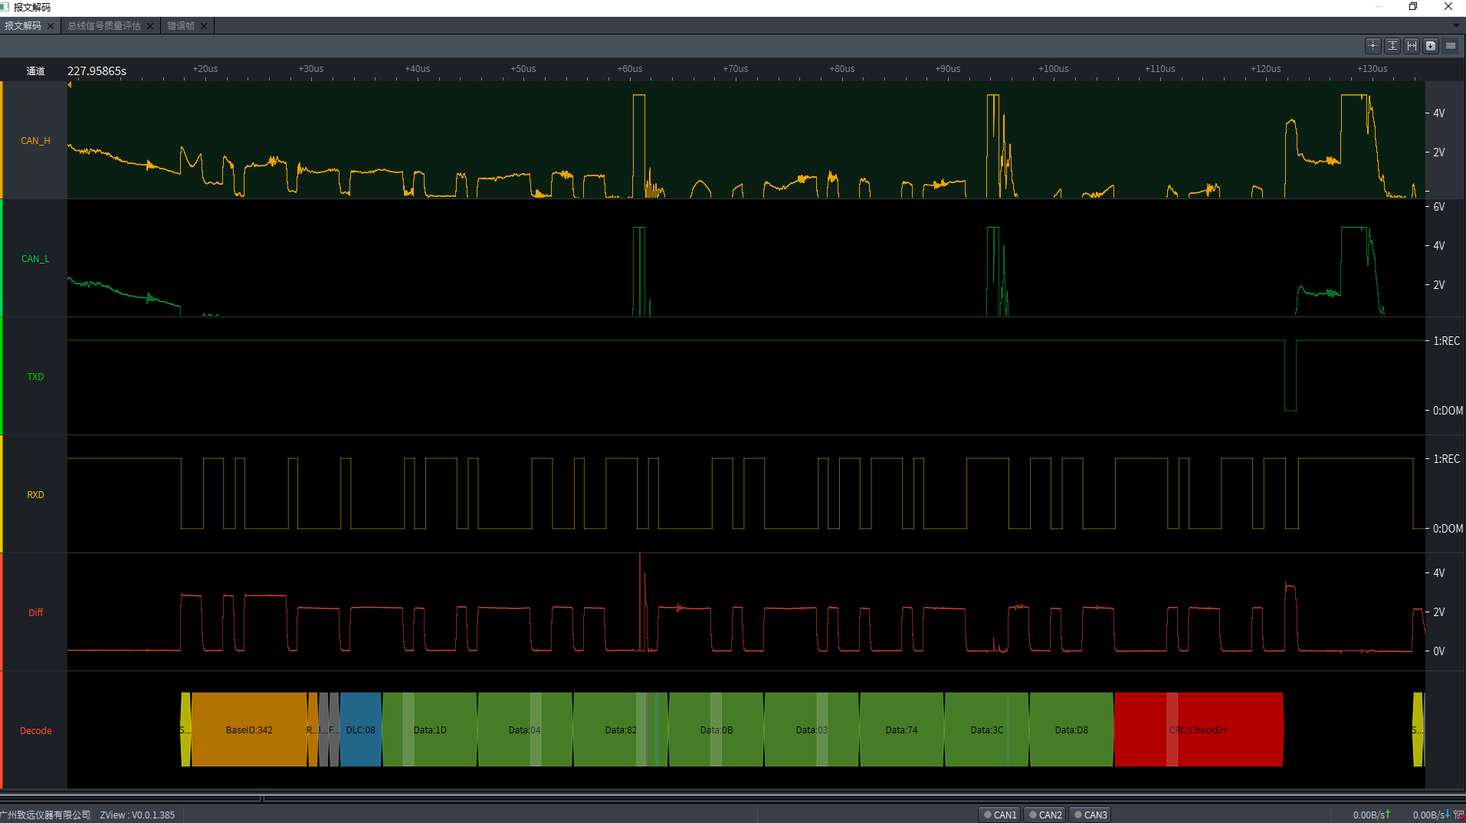Viewport: 1466px width, 823px height.
Task: Toggle the CAN3 channel status button
Action: (x=1090, y=815)
